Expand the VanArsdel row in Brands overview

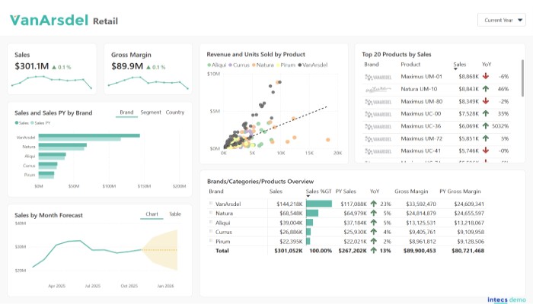point(211,204)
